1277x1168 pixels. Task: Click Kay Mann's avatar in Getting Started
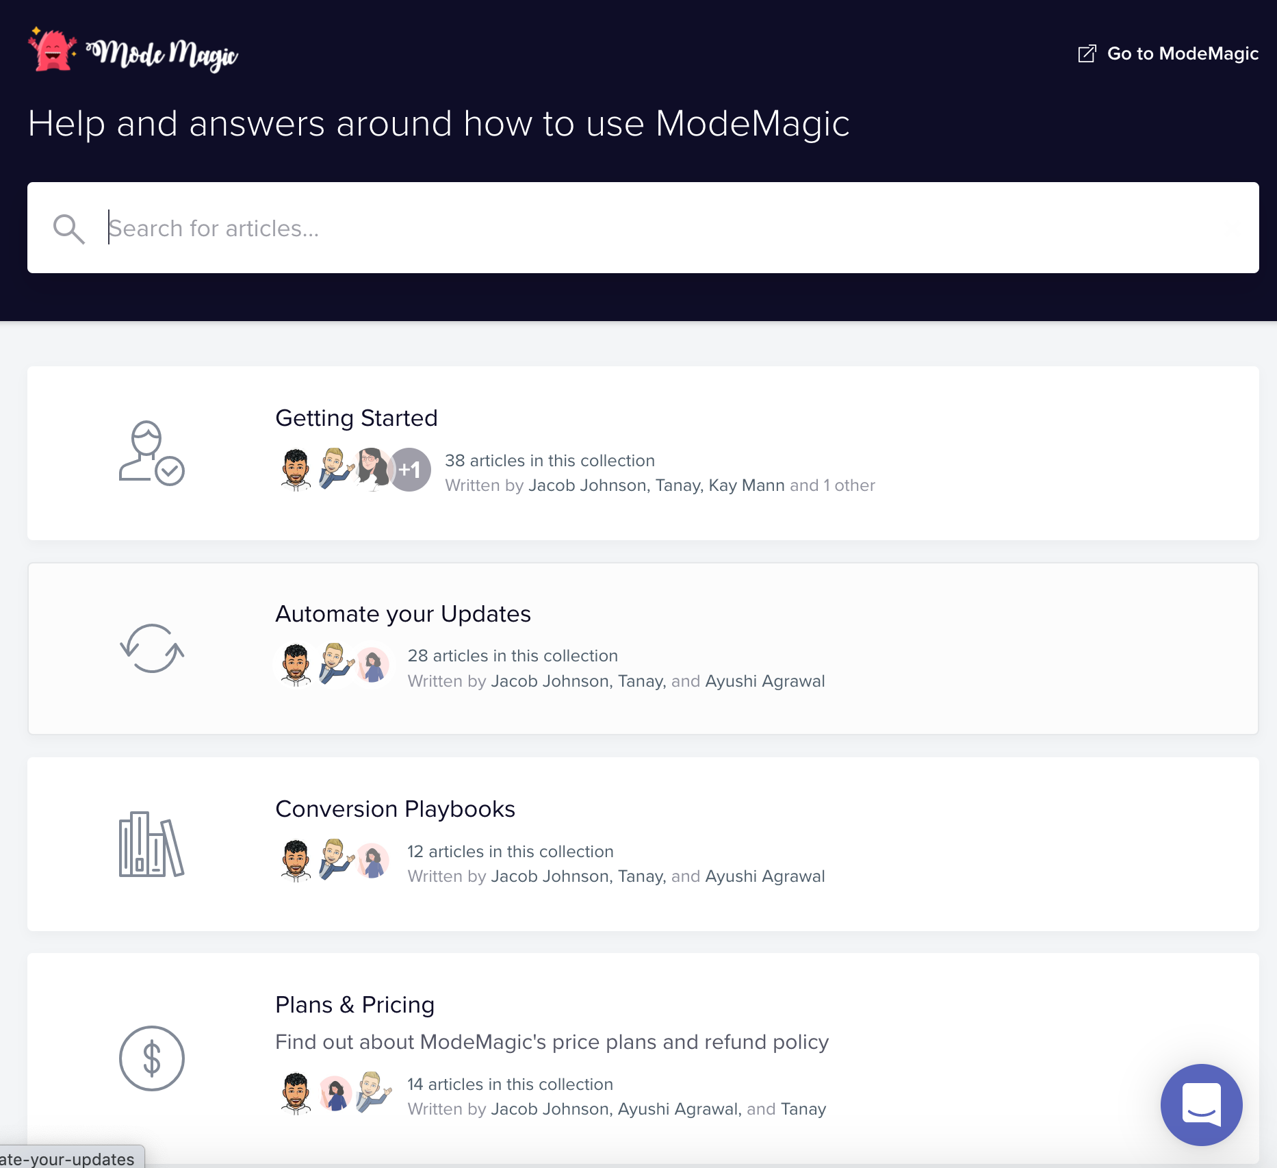click(x=372, y=470)
